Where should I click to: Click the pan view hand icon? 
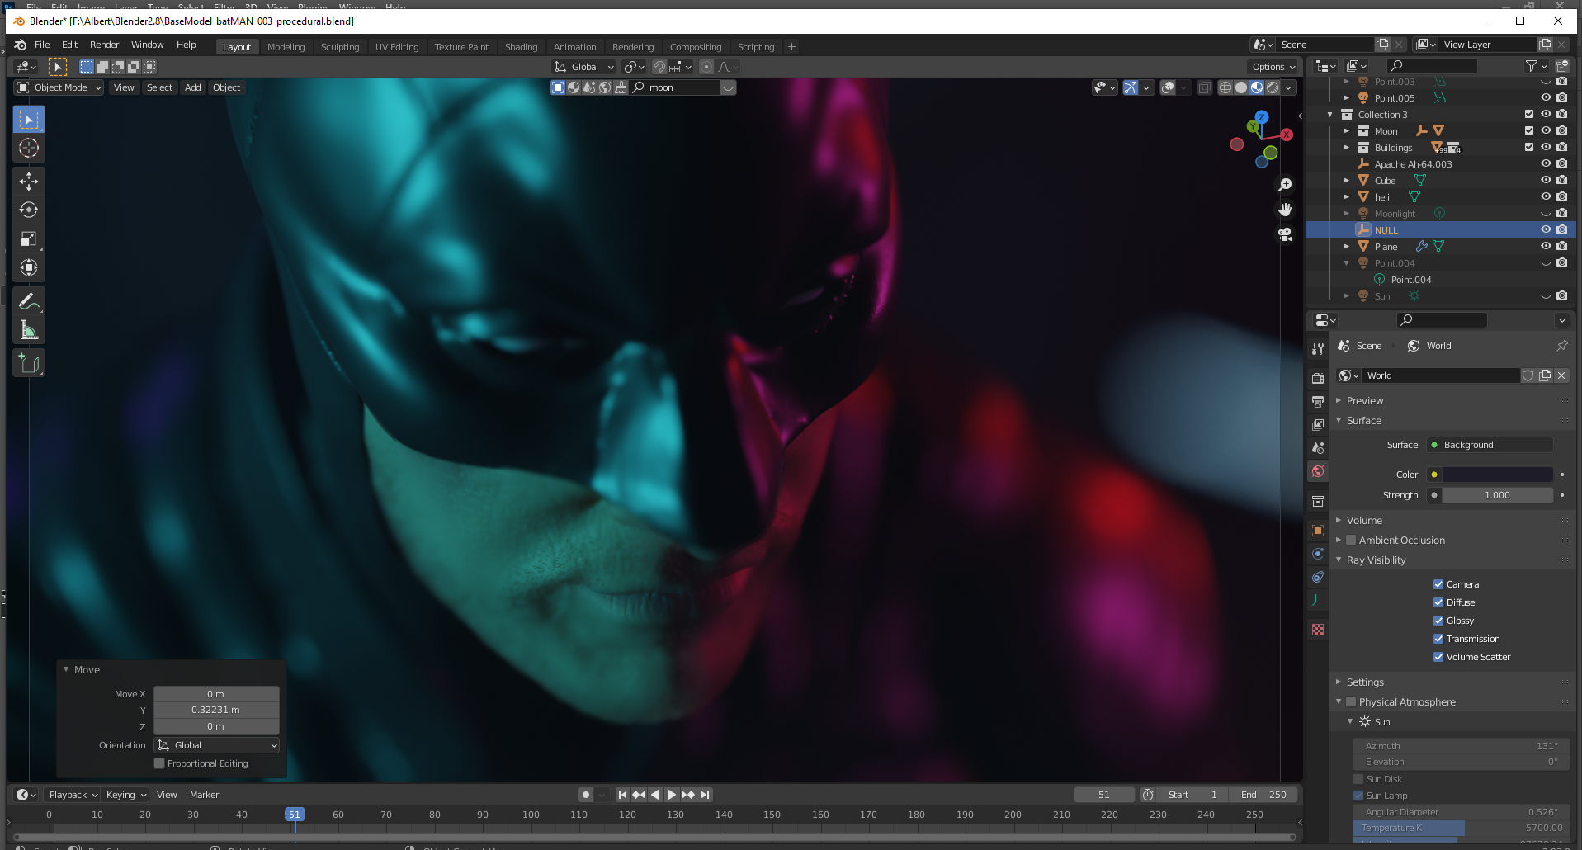tap(1285, 210)
